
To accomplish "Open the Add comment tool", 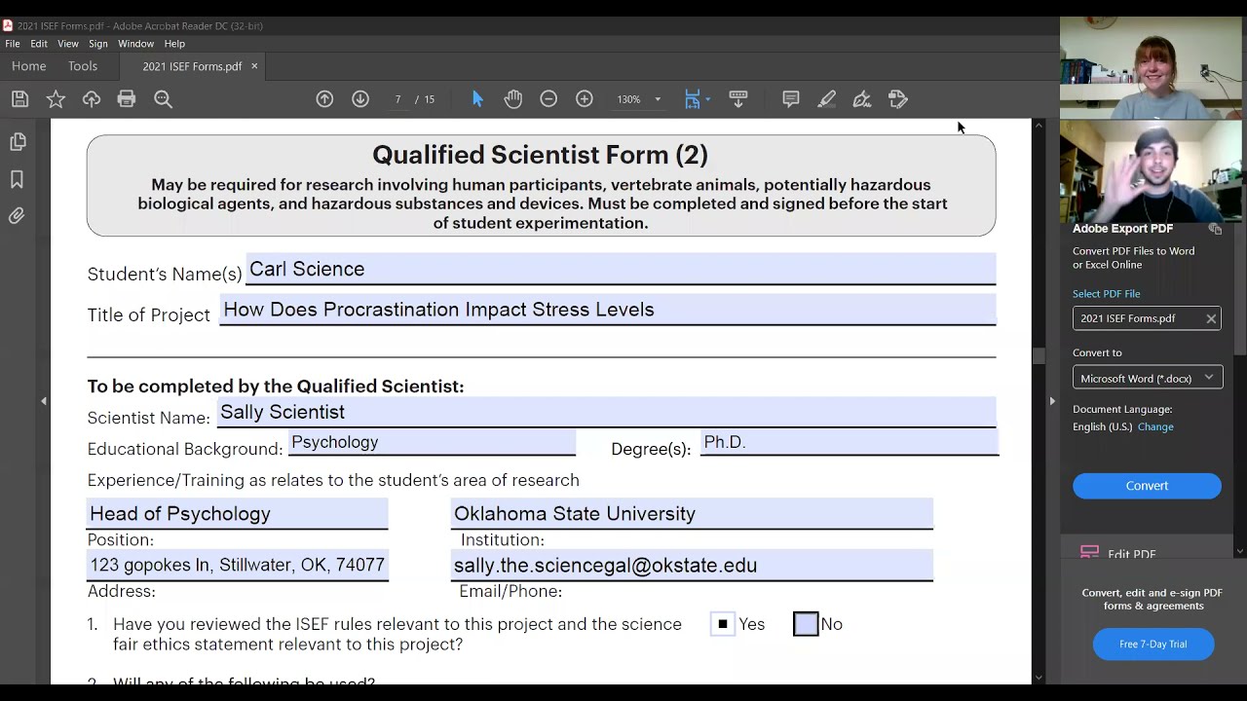I will tap(791, 98).
